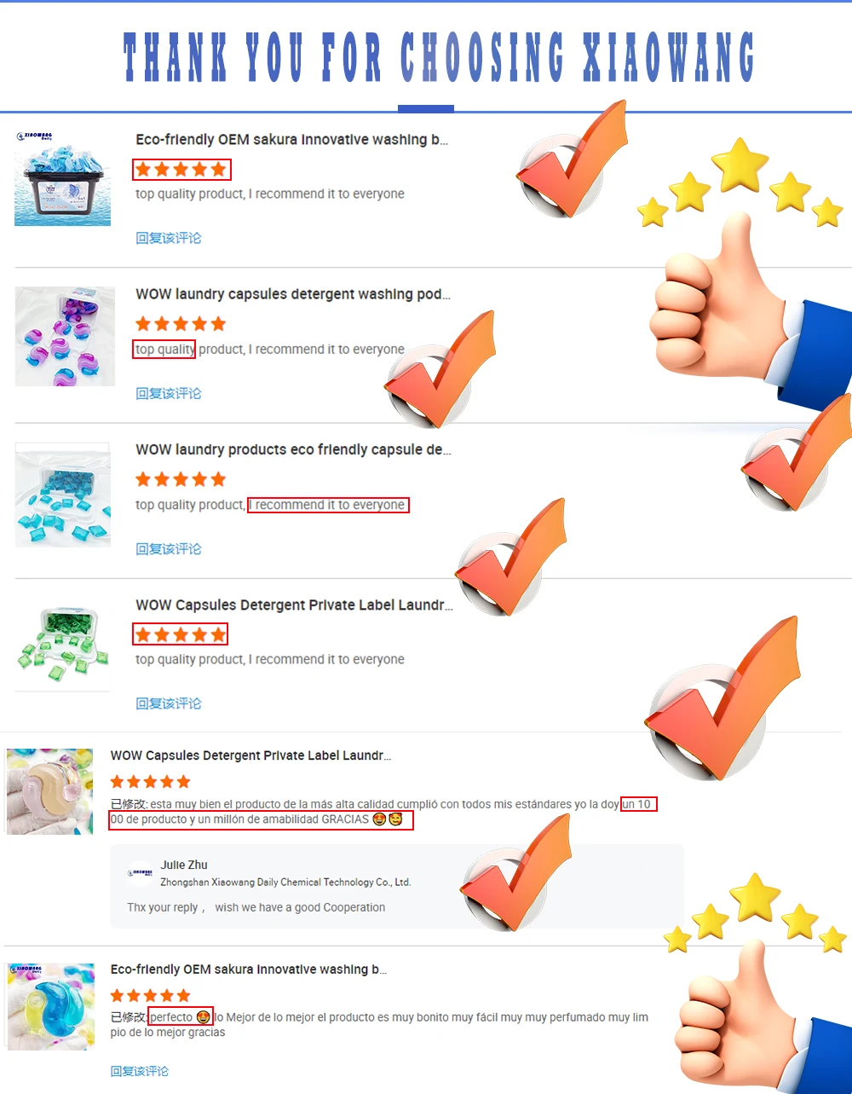
Task: Reply to the green capsules private label review
Action: (169, 703)
